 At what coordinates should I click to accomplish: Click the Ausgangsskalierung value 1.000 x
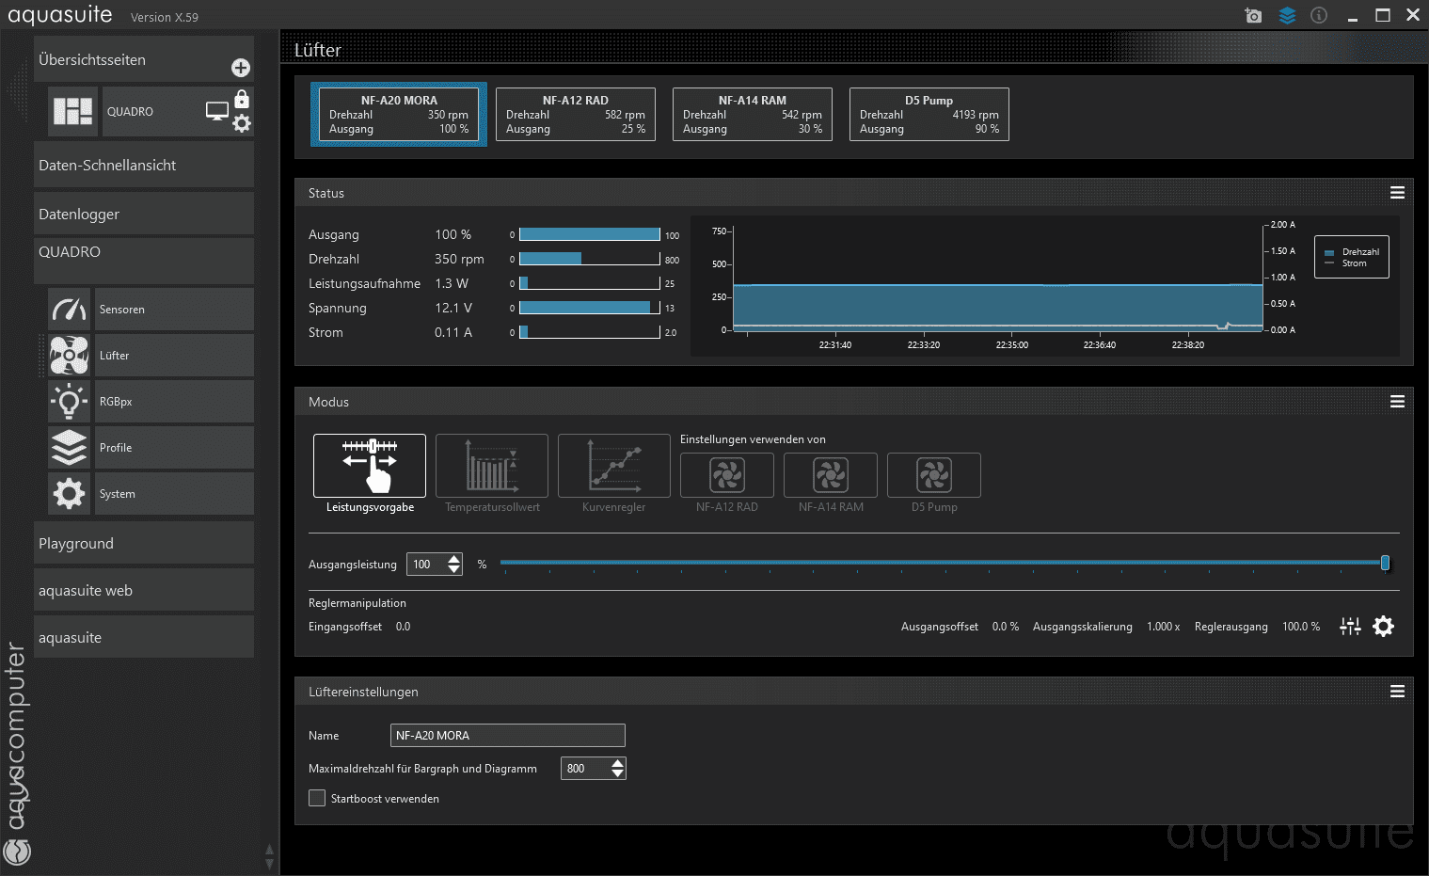pyautogui.click(x=1163, y=627)
